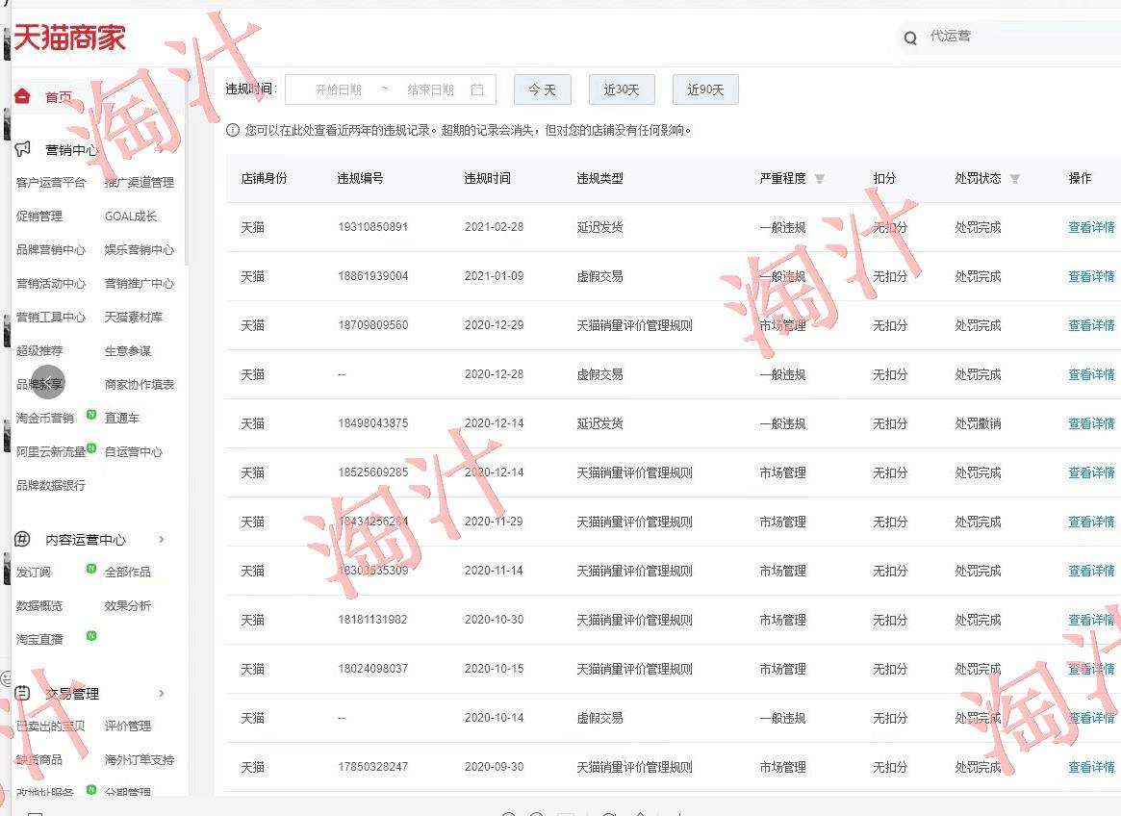
Task: Open 客户运营平台 in the sidebar
Action: tap(51, 183)
